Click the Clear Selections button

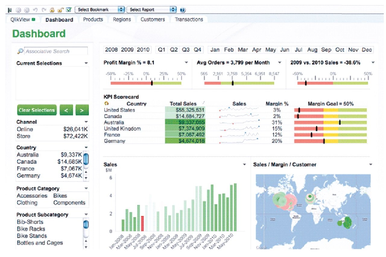pos(36,110)
